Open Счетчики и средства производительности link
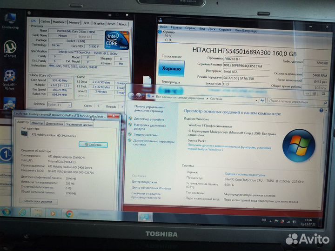335x251 pixels. pos(146,196)
